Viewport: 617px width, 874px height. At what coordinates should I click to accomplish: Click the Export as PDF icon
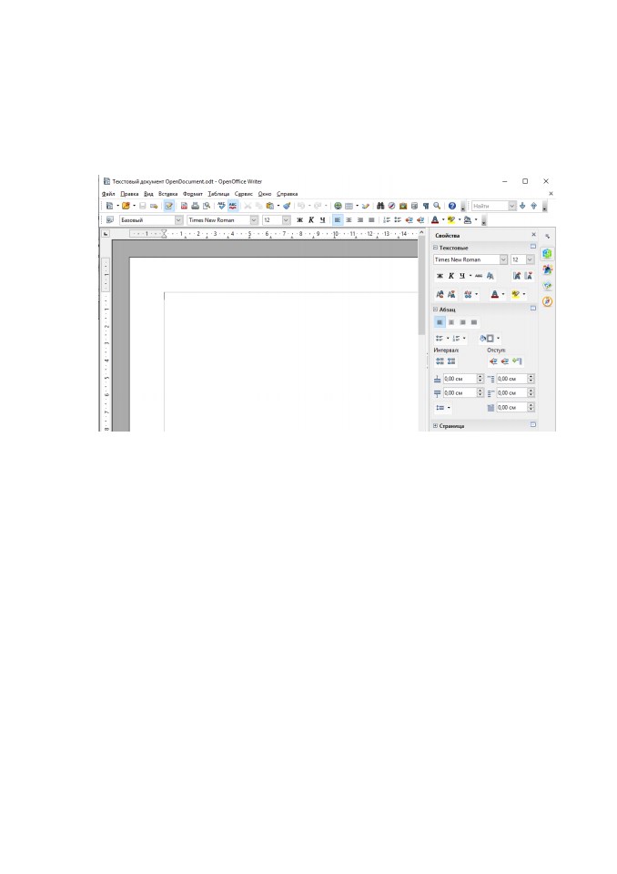tap(184, 207)
